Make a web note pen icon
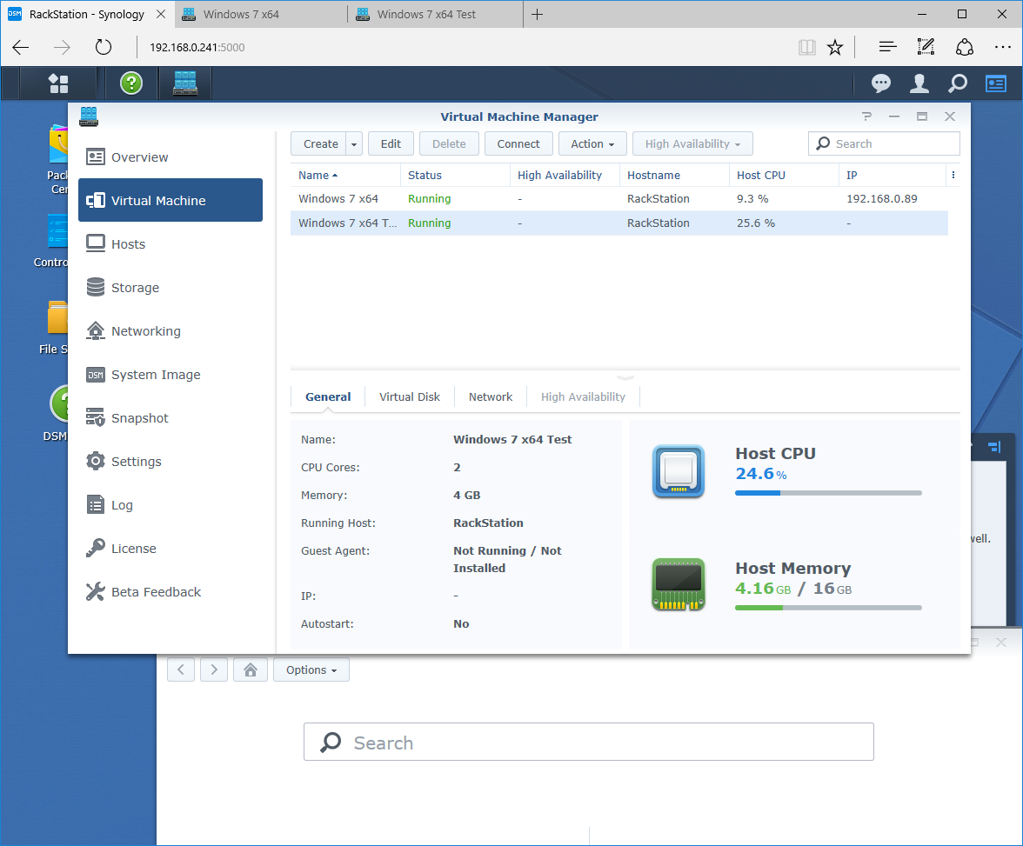Viewport: 1023px width, 846px height. (926, 47)
